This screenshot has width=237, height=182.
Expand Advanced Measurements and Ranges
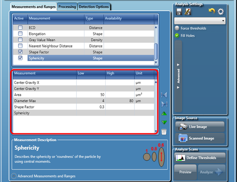pyautogui.click(x=14, y=176)
